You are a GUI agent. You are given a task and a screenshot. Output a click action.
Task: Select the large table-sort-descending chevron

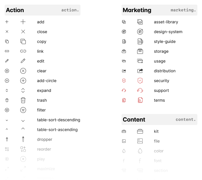click(23, 120)
